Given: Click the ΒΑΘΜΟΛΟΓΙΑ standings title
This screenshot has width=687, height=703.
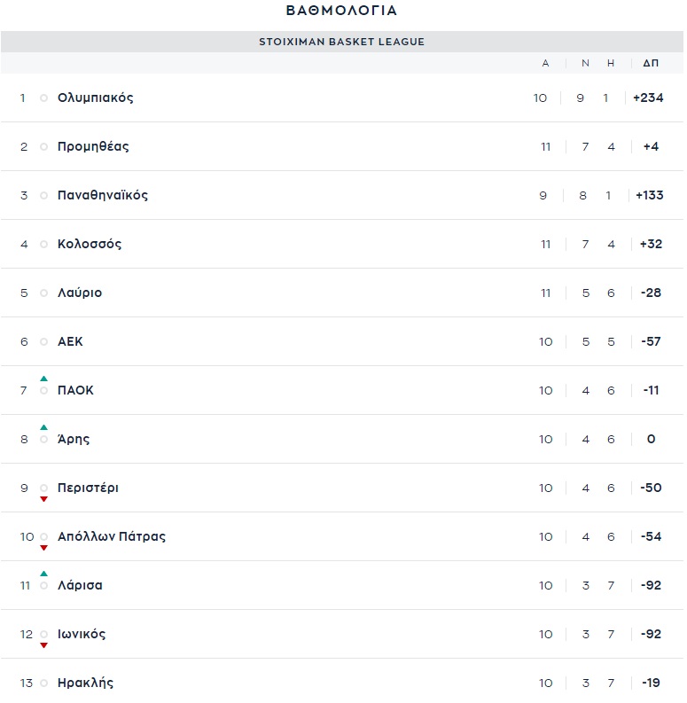Looking at the screenshot, I should 341,11.
